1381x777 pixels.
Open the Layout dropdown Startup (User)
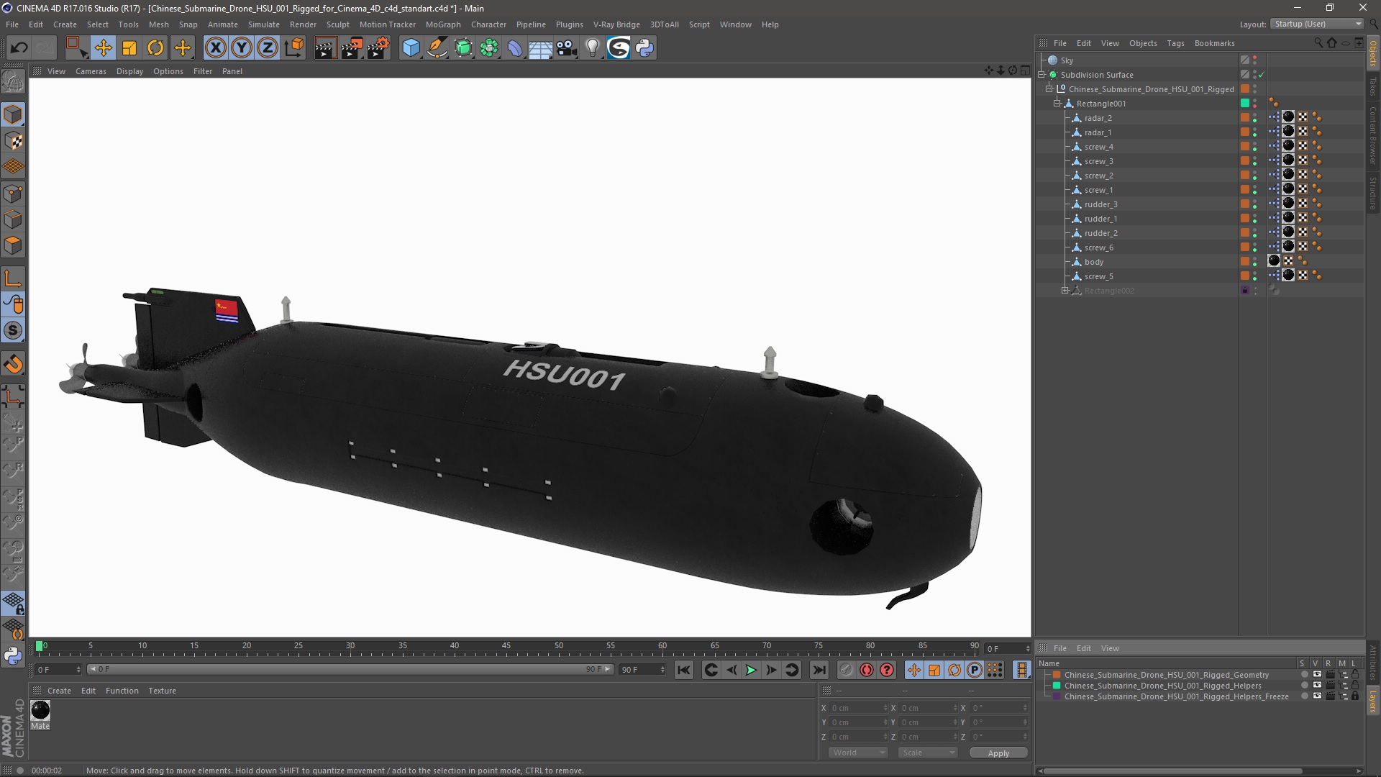pos(1318,24)
